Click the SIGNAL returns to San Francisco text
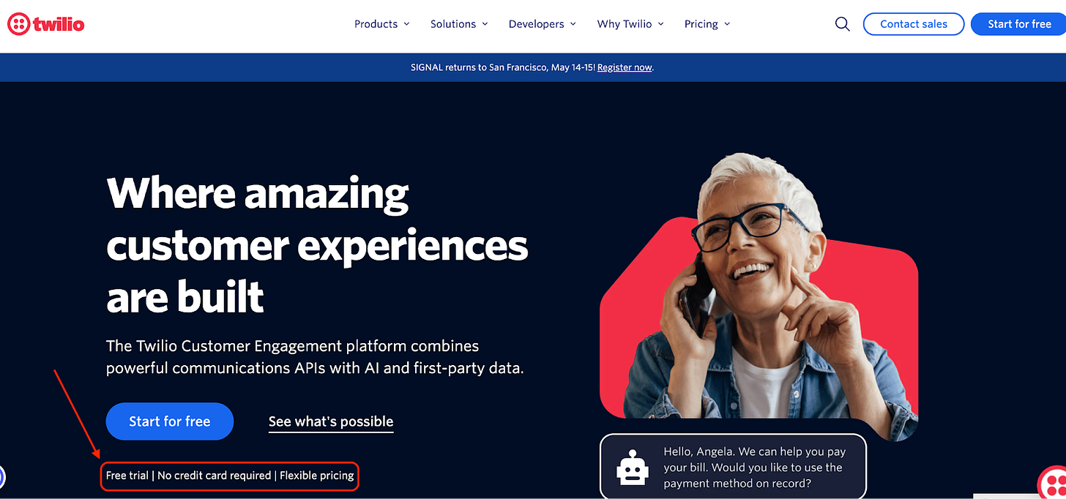Image resolution: width=1066 pixels, height=499 pixels. pyautogui.click(x=503, y=67)
